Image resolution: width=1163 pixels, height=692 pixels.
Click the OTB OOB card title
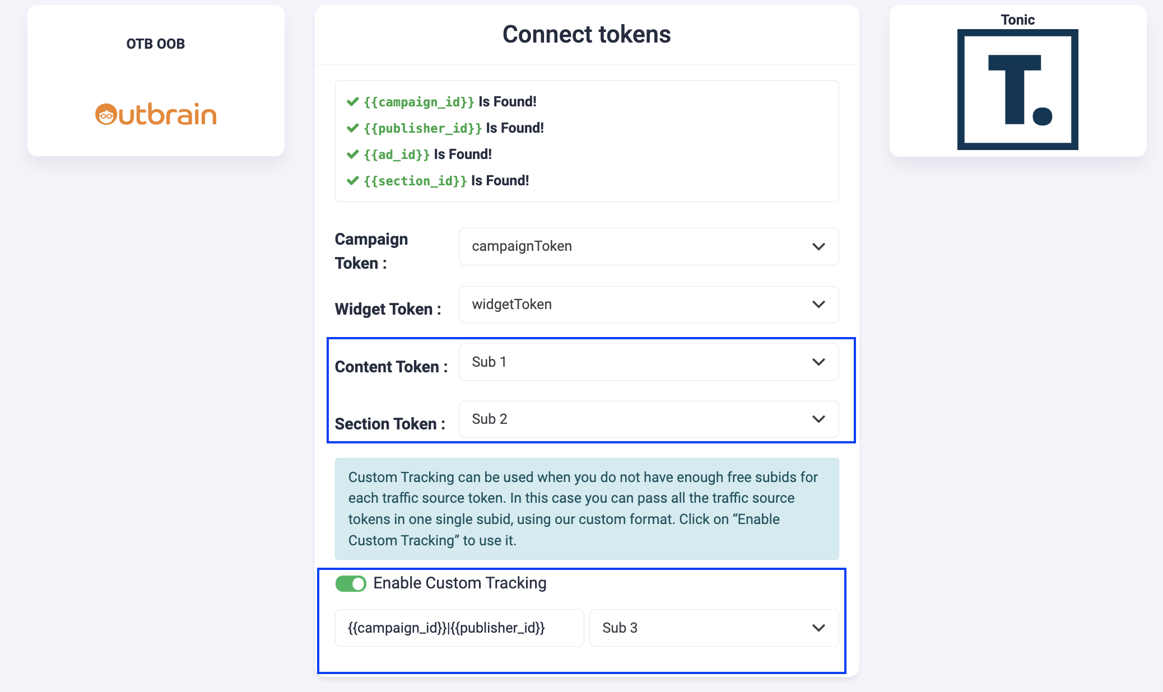point(155,44)
